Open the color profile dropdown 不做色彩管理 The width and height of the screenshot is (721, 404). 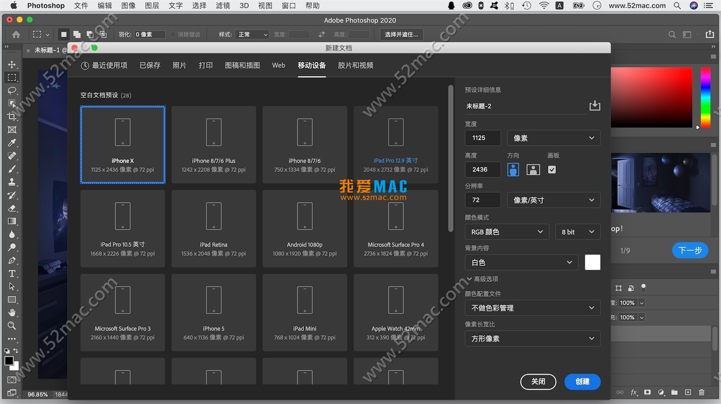[x=533, y=308]
